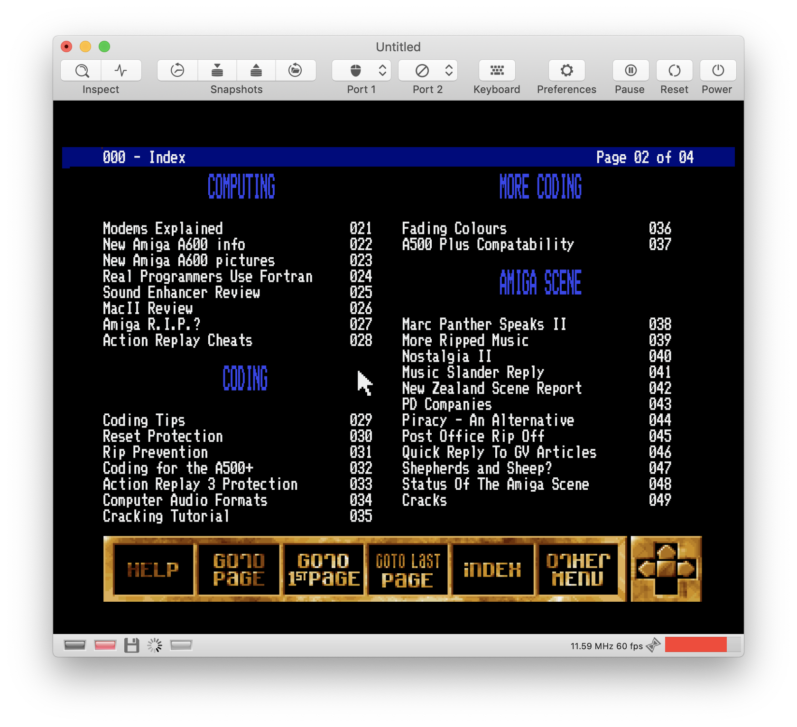The image size is (797, 727).
Task: Select "A500 Plus Compatability" entry
Action: coord(488,245)
